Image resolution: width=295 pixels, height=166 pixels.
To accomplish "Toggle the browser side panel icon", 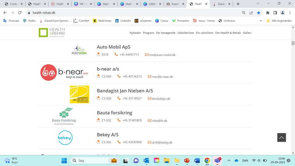I will 275,13.
